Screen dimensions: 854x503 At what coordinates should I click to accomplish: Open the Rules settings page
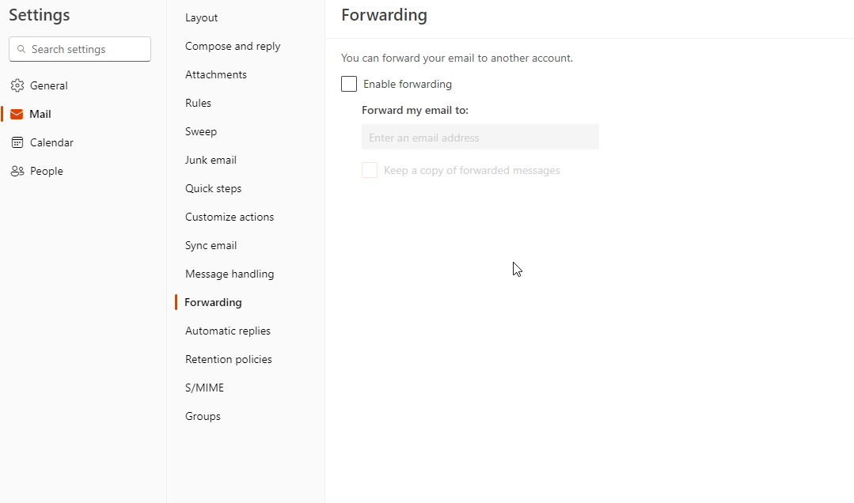point(198,103)
